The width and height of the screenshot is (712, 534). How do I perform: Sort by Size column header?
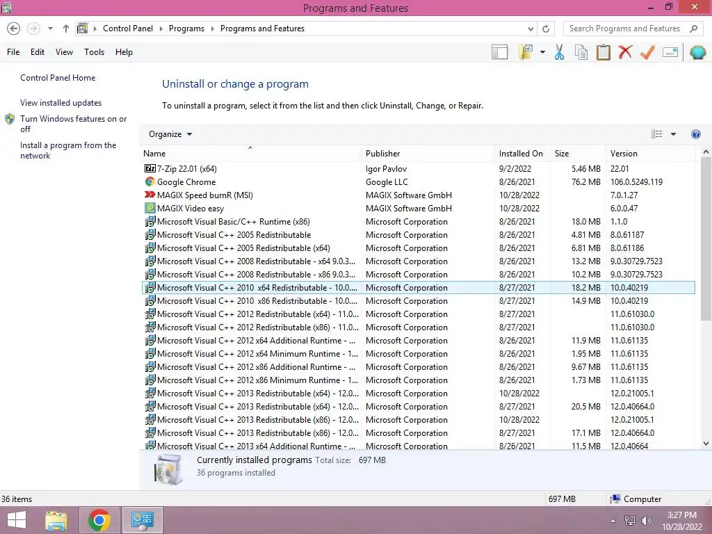(578, 154)
